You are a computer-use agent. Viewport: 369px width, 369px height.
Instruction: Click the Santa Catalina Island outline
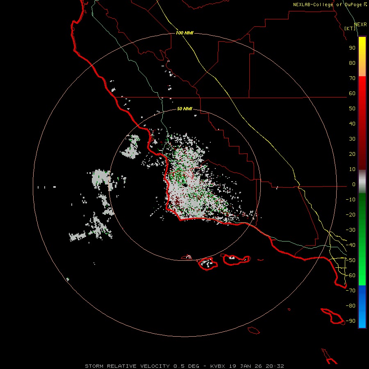333,316
